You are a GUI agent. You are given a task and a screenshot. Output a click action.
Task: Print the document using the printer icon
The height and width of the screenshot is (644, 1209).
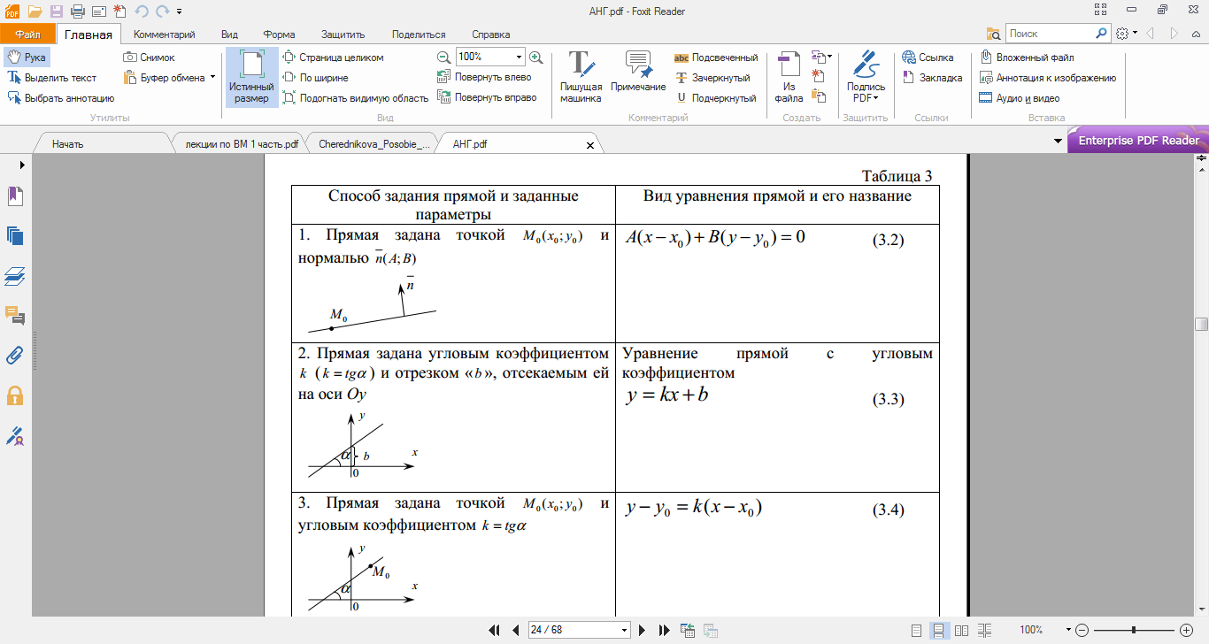tap(77, 11)
